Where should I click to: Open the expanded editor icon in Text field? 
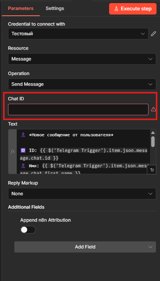(x=152, y=170)
